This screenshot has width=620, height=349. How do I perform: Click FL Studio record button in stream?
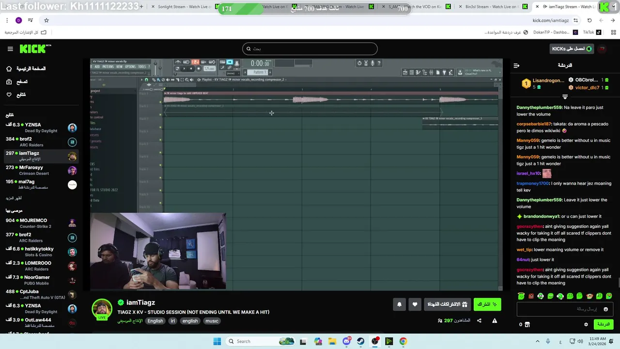coord(199,69)
